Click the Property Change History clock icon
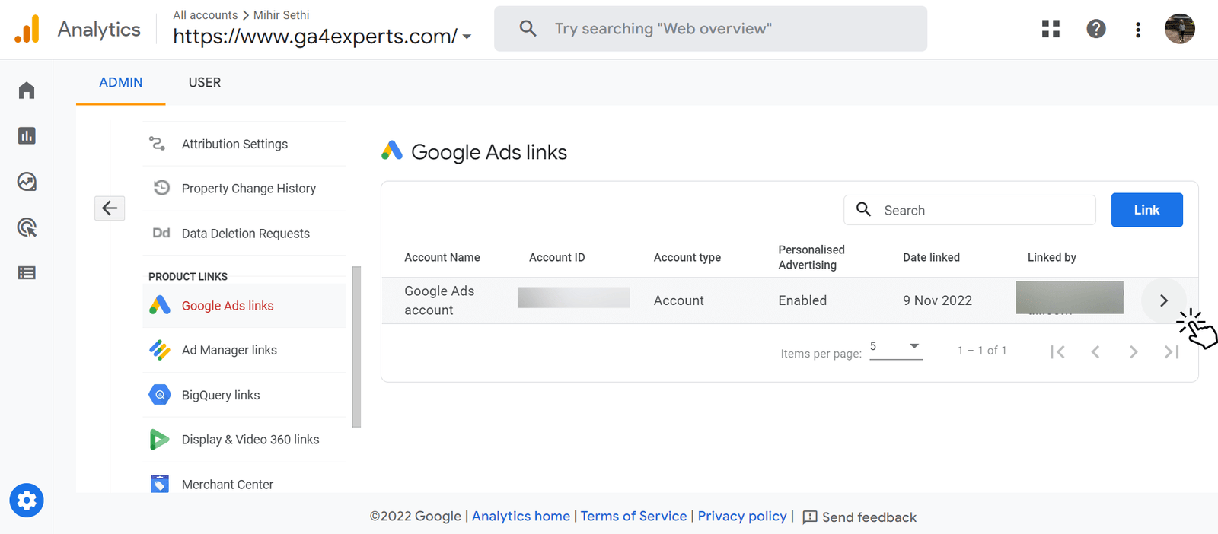 tap(161, 188)
